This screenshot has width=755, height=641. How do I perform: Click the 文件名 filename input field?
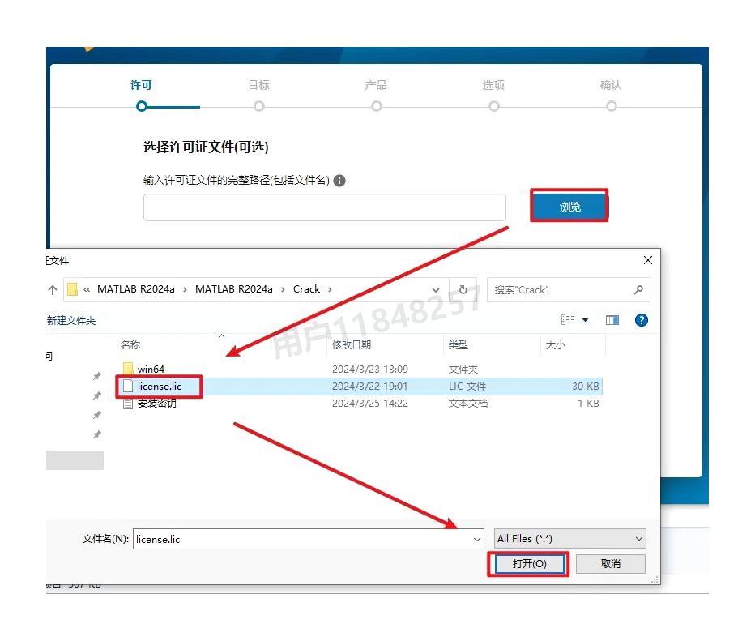tap(308, 539)
